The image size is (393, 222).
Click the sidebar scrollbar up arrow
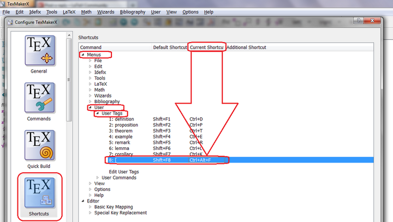[69, 35]
